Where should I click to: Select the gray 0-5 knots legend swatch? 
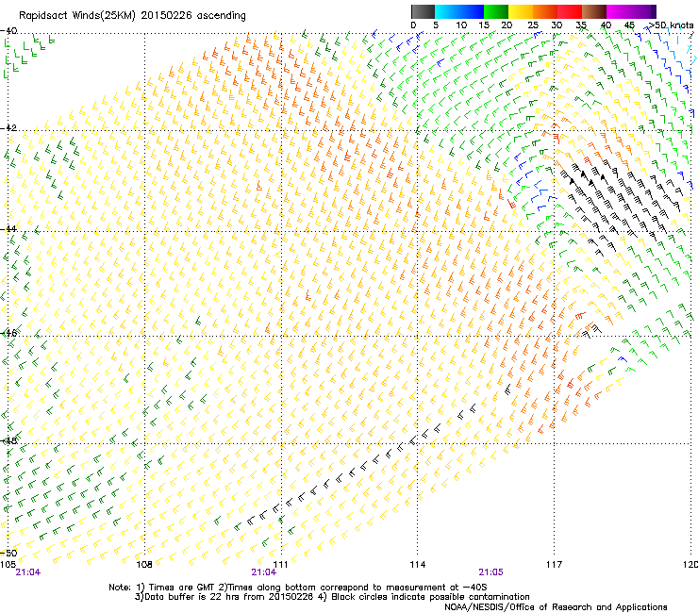click(423, 11)
